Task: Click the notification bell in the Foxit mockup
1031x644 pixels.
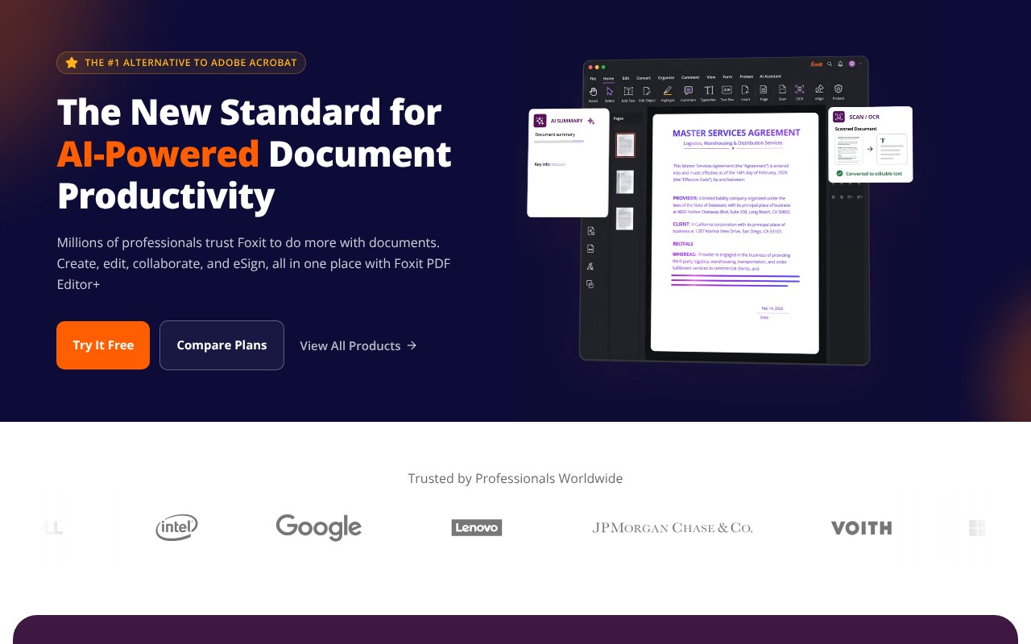Action: (x=840, y=64)
